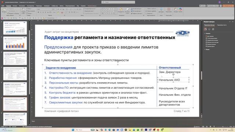This screenshot has height=132, width=235.
Task: Click Запись button in title area
Action: point(202,6)
